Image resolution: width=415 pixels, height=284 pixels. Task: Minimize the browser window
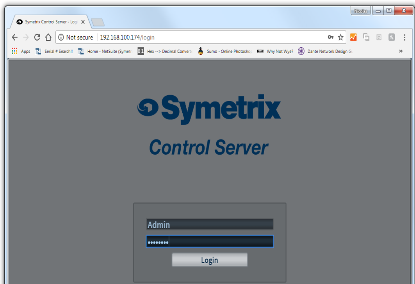coord(378,11)
